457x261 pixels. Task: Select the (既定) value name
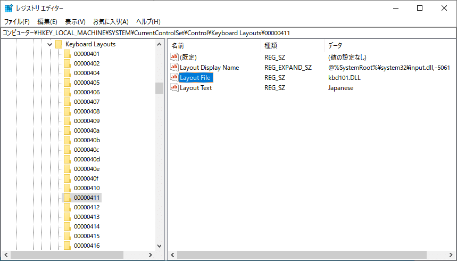pos(188,57)
